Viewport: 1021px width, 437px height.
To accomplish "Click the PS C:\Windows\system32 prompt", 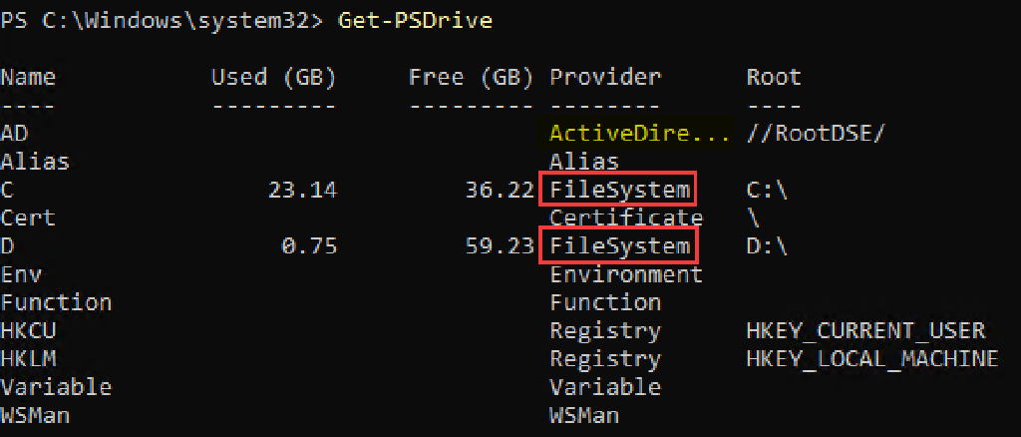I will click(161, 20).
